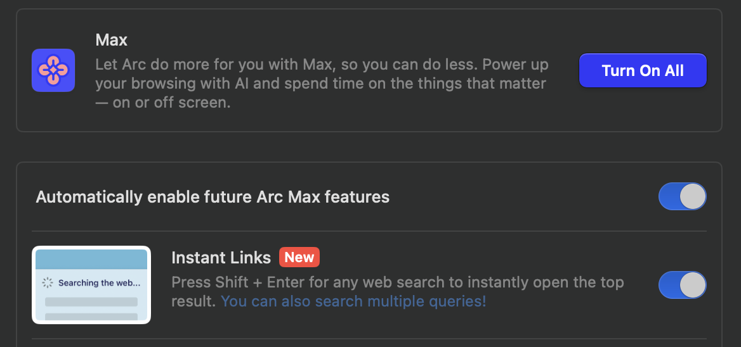The height and width of the screenshot is (347, 741).
Task: Toggle automatically enabling future Arc Max features
Action: tap(682, 196)
